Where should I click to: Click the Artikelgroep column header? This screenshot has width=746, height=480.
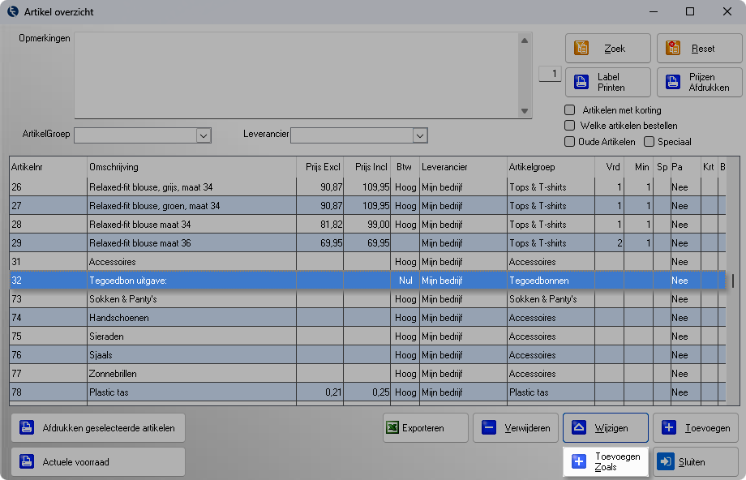(x=551, y=167)
